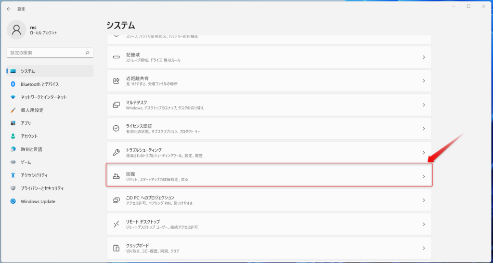The image size is (493, 263).
Task: Open アクセシビリティ settings
Action: click(x=50, y=175)
